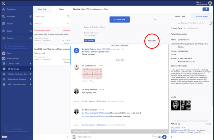Click the Claim Case button

(119, 20)
